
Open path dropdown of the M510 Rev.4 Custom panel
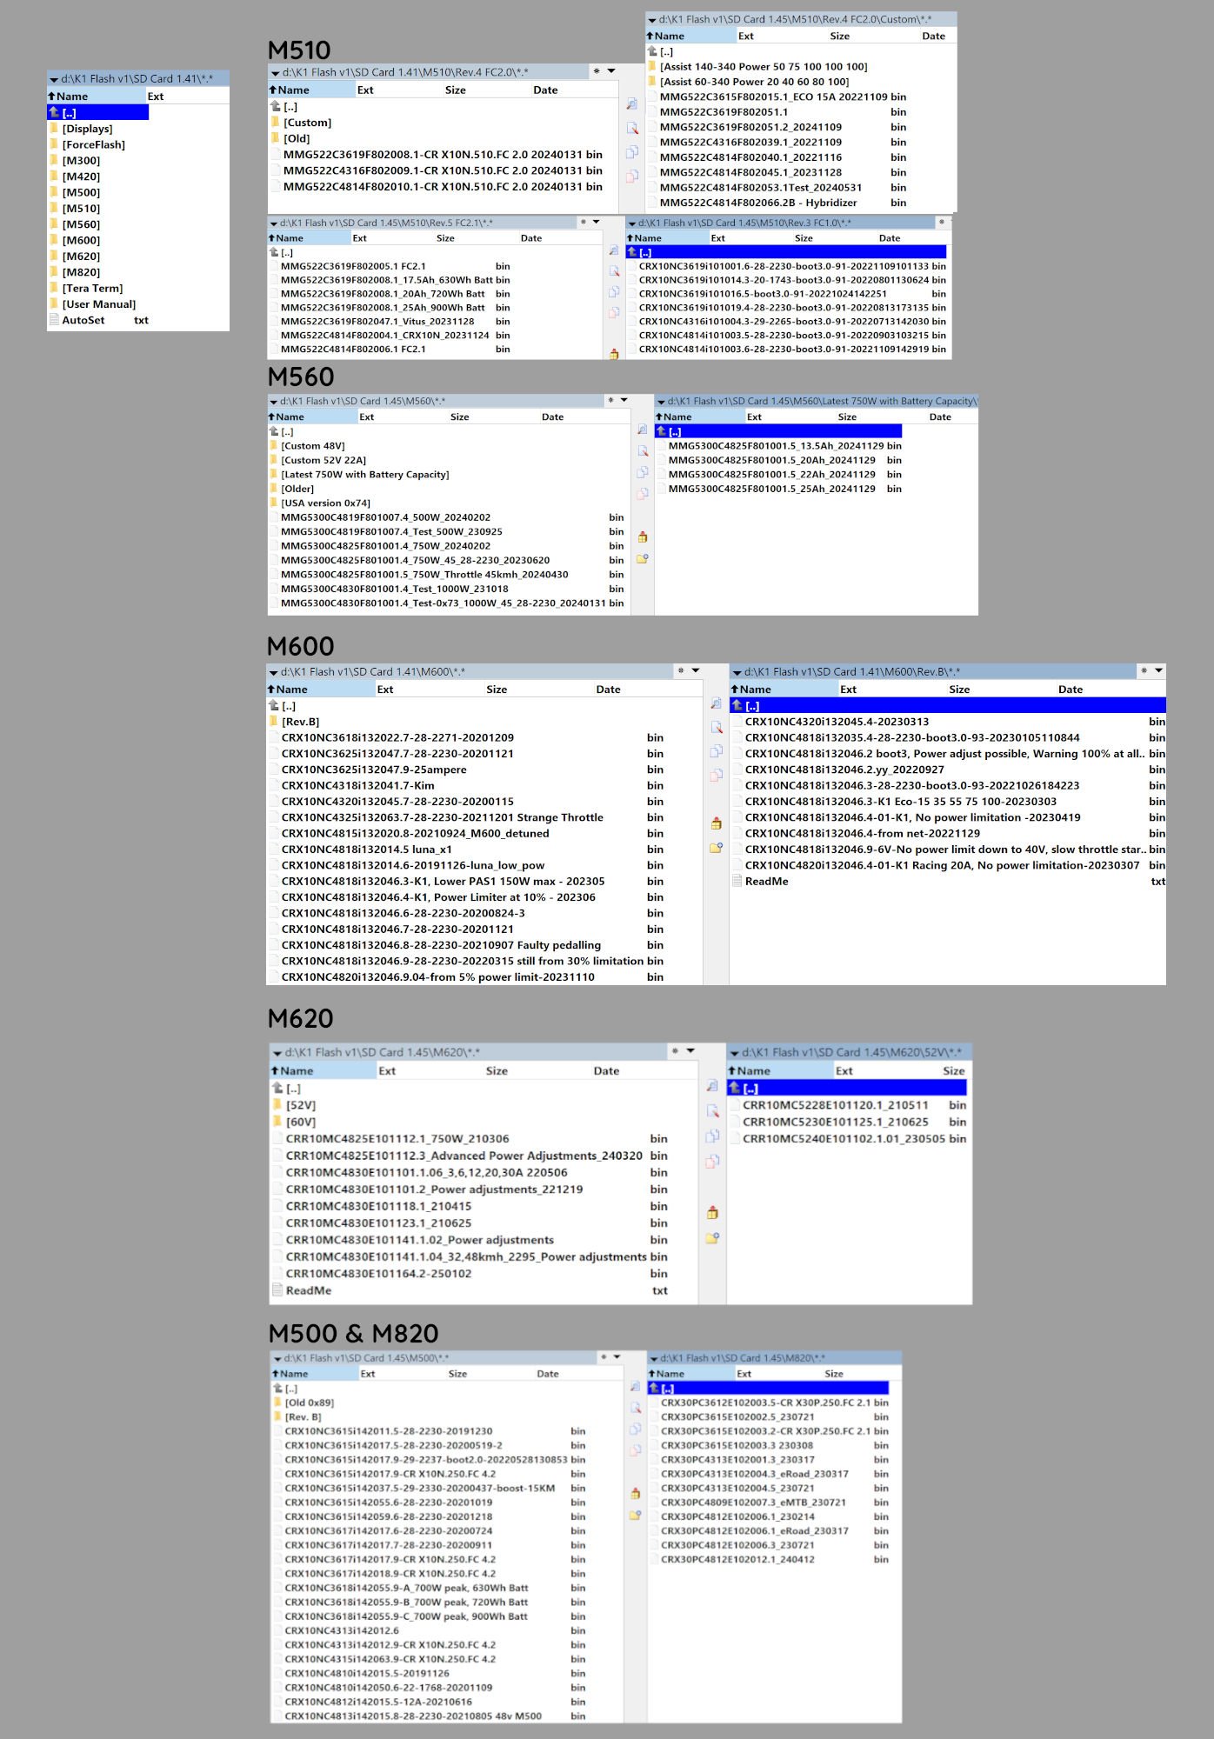[x=651, y=19]
